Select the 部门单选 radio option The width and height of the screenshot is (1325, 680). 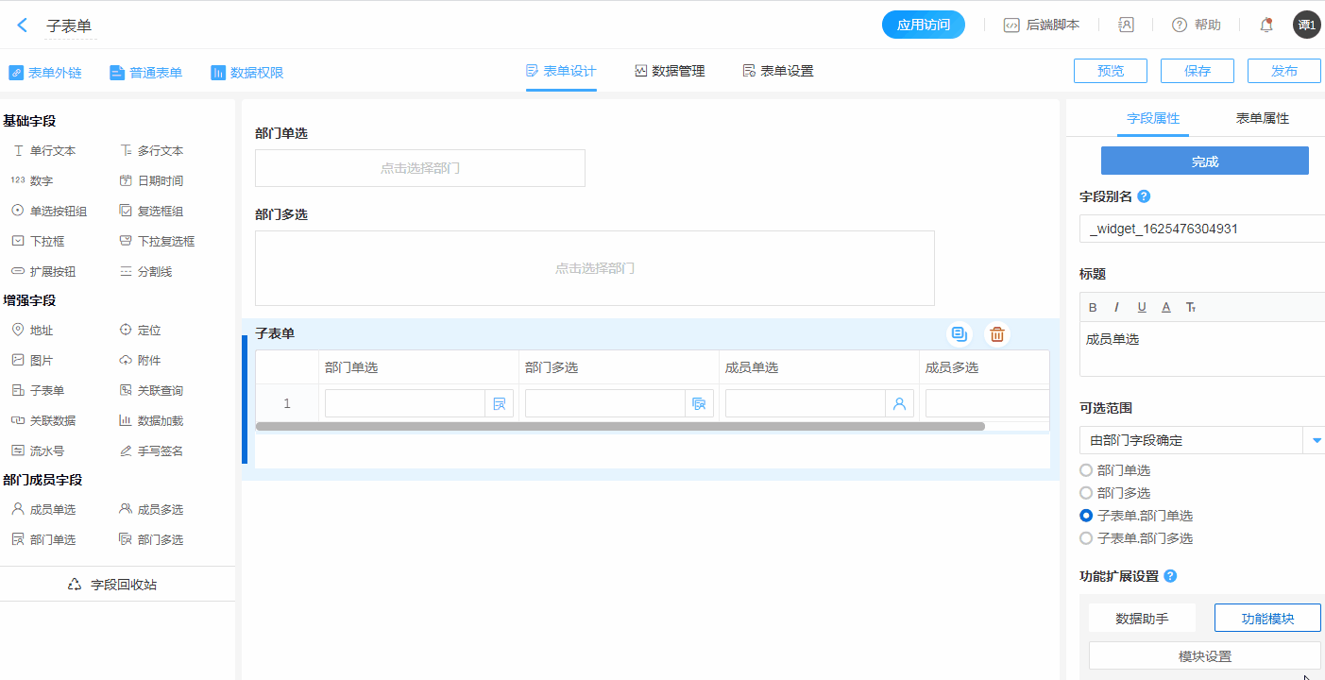1086,470
